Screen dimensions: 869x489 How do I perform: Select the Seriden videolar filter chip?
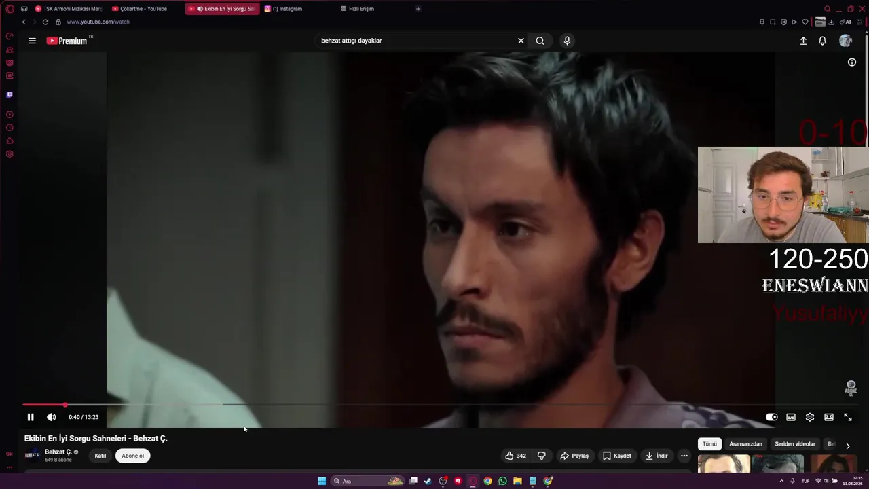pyautogui.click(x=795, y=444)
